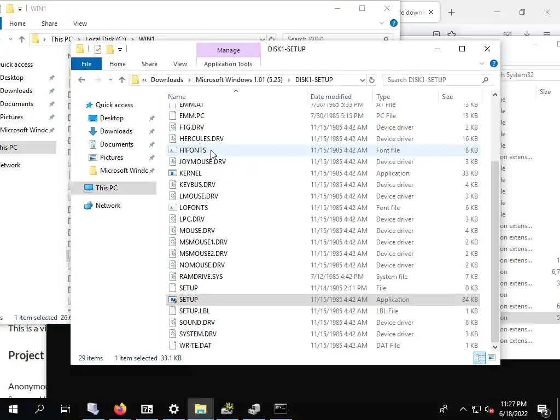560x420 pixels.
Task: Open Task View on taskbar
Action: (66, 409)
